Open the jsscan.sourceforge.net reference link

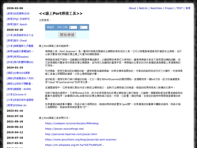tap(65, 129)
